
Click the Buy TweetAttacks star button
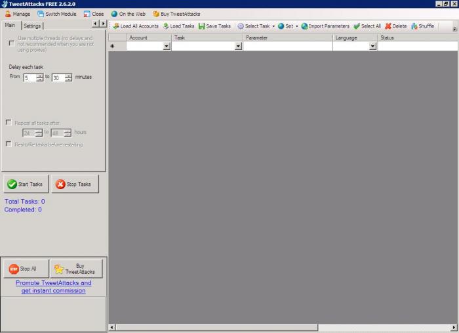pos(77,269)
